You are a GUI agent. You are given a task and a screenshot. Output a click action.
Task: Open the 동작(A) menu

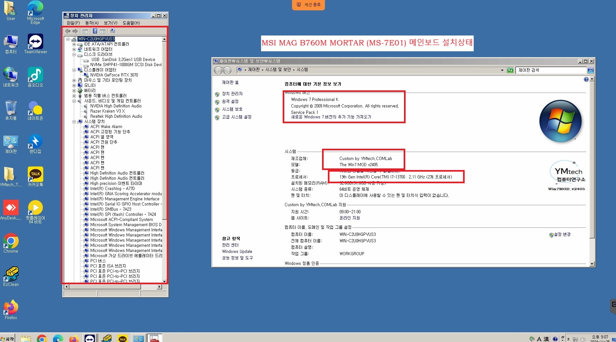(92, 23)
